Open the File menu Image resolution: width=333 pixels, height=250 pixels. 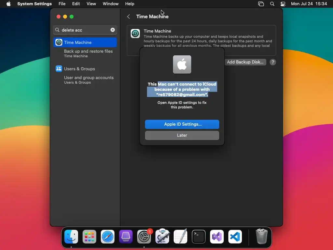pyautogui.click(x=62, y=4)
